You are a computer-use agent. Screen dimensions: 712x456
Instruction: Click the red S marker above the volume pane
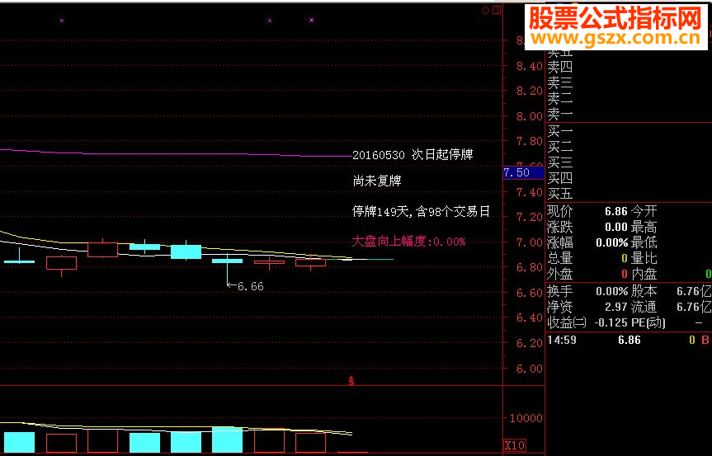[x=351, y=381]
